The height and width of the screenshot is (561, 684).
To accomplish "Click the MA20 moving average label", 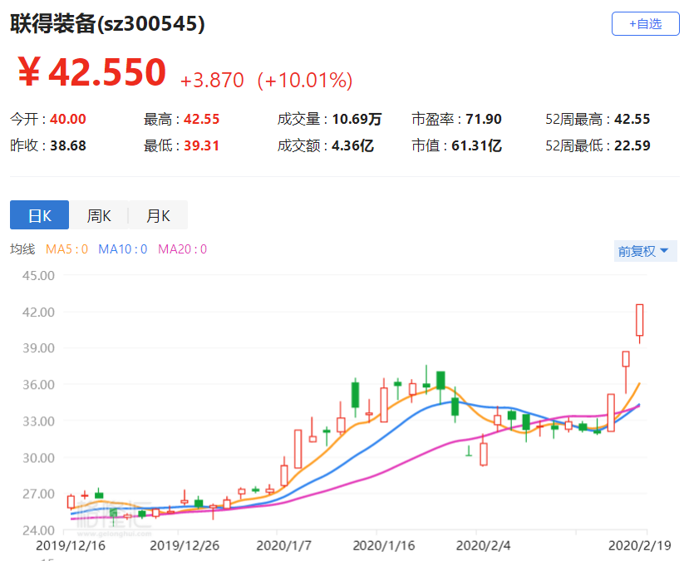I will tap(182, 249).
